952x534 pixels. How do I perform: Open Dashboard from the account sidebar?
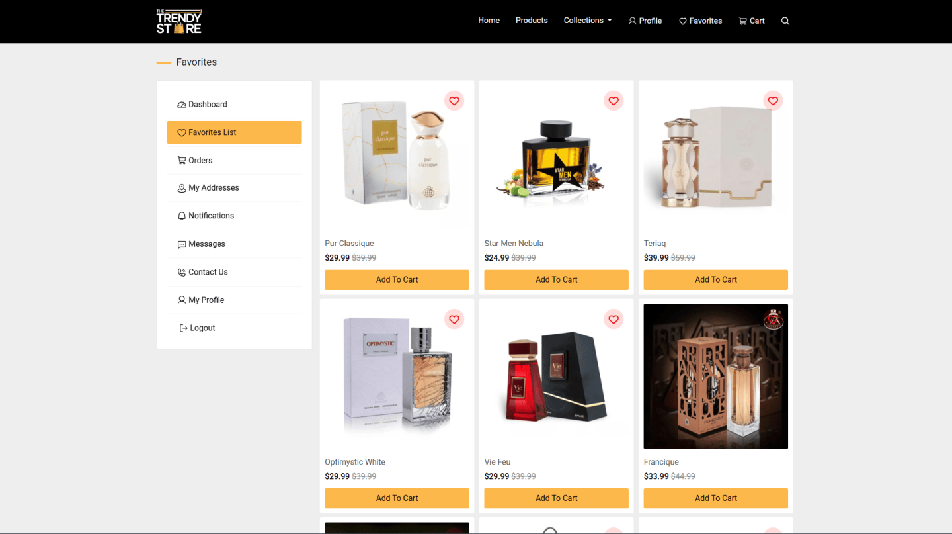(x=234, y=105)
